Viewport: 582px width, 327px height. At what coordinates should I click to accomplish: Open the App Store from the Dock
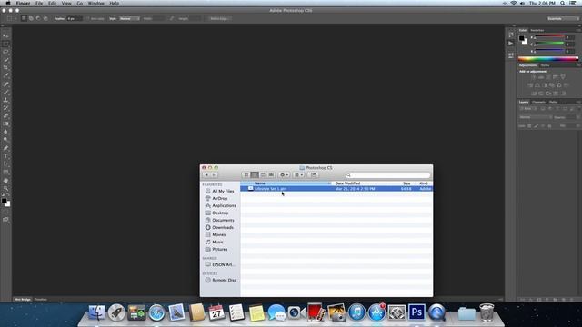click(x=376, y=312)
